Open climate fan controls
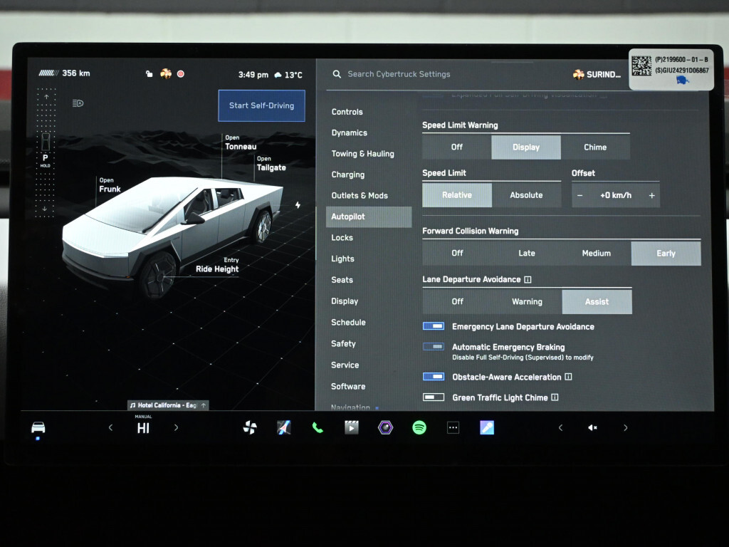 coord(250,427)
